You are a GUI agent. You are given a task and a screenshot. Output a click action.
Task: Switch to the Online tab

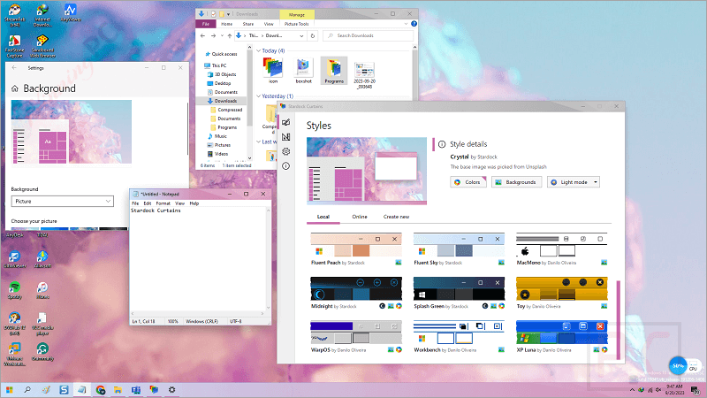(x=360, y=217)
